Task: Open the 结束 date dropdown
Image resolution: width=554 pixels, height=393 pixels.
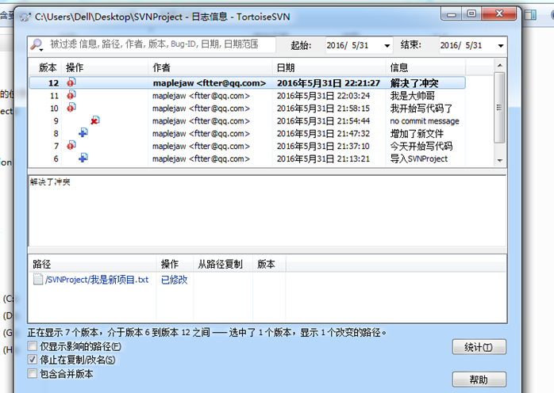Action: click(501, 45)
